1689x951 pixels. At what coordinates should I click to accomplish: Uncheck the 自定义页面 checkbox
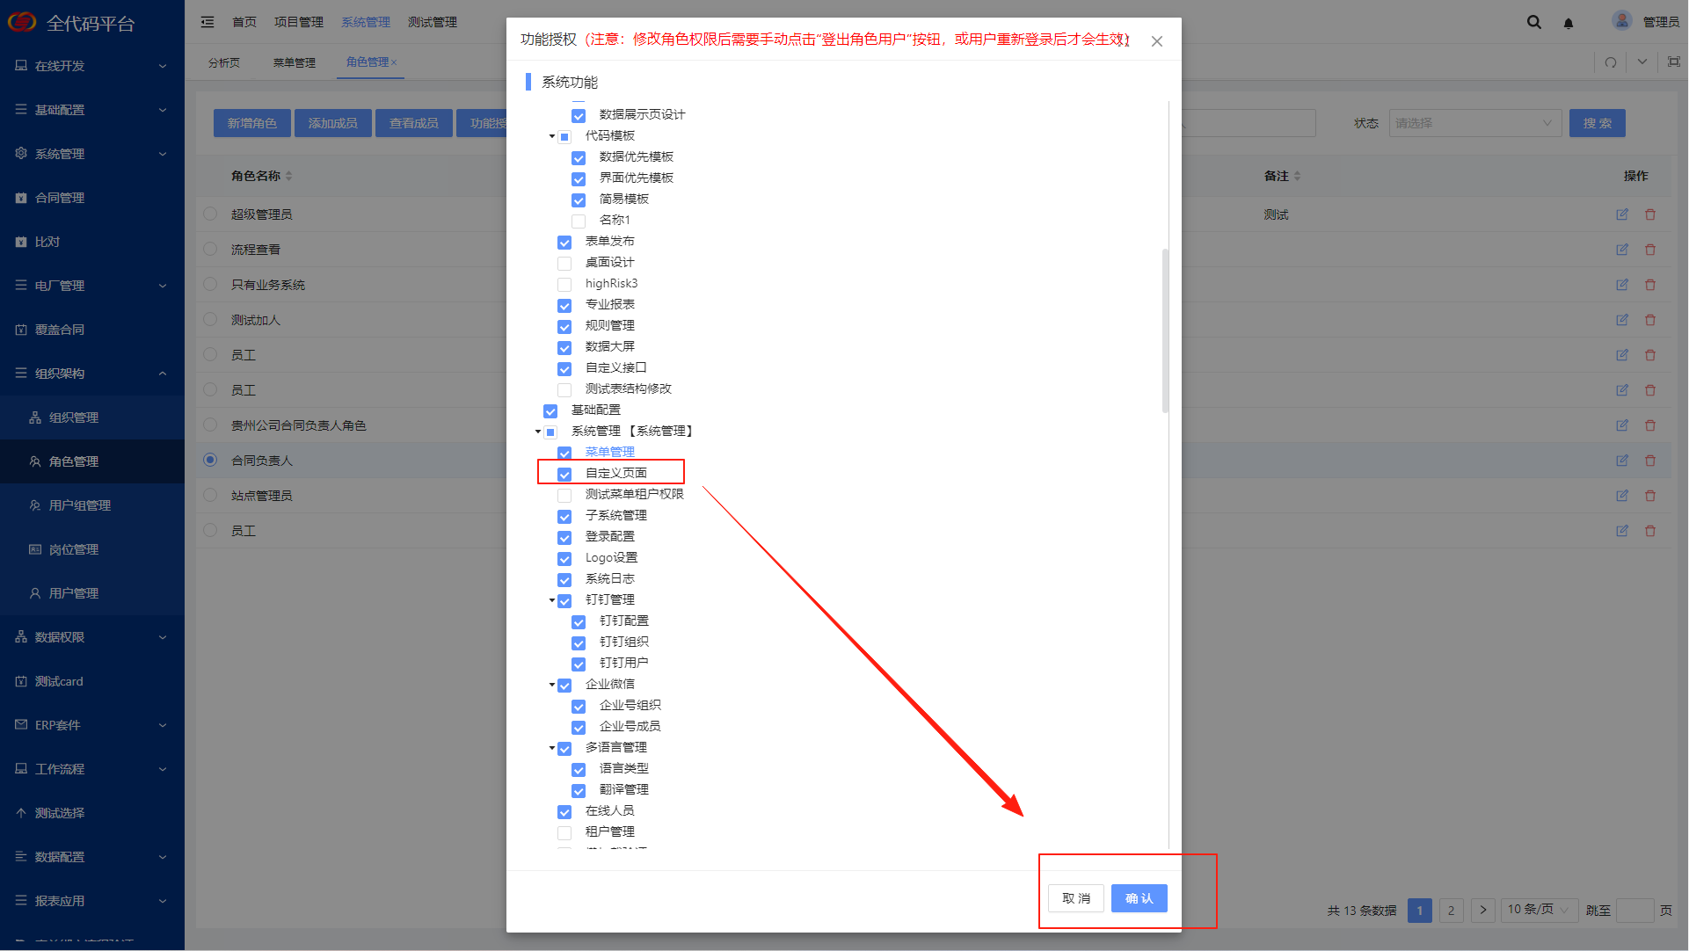(x=564, y=474)
